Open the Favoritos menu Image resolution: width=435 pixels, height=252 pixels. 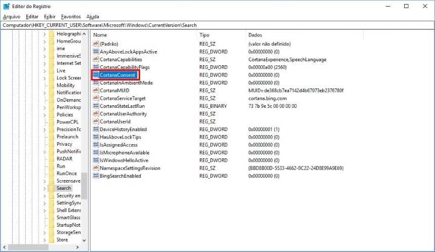71,17
